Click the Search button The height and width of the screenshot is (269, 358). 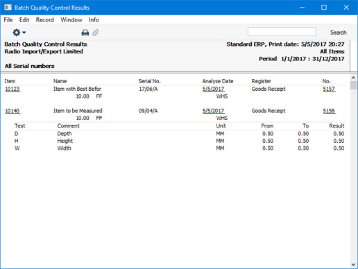tap(339, 33)
